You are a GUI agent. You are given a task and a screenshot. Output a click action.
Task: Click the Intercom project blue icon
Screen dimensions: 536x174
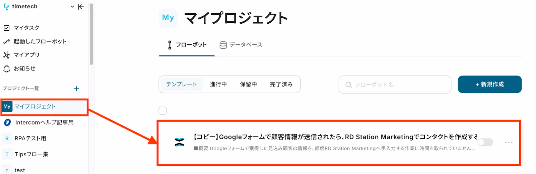coord(7,123)
